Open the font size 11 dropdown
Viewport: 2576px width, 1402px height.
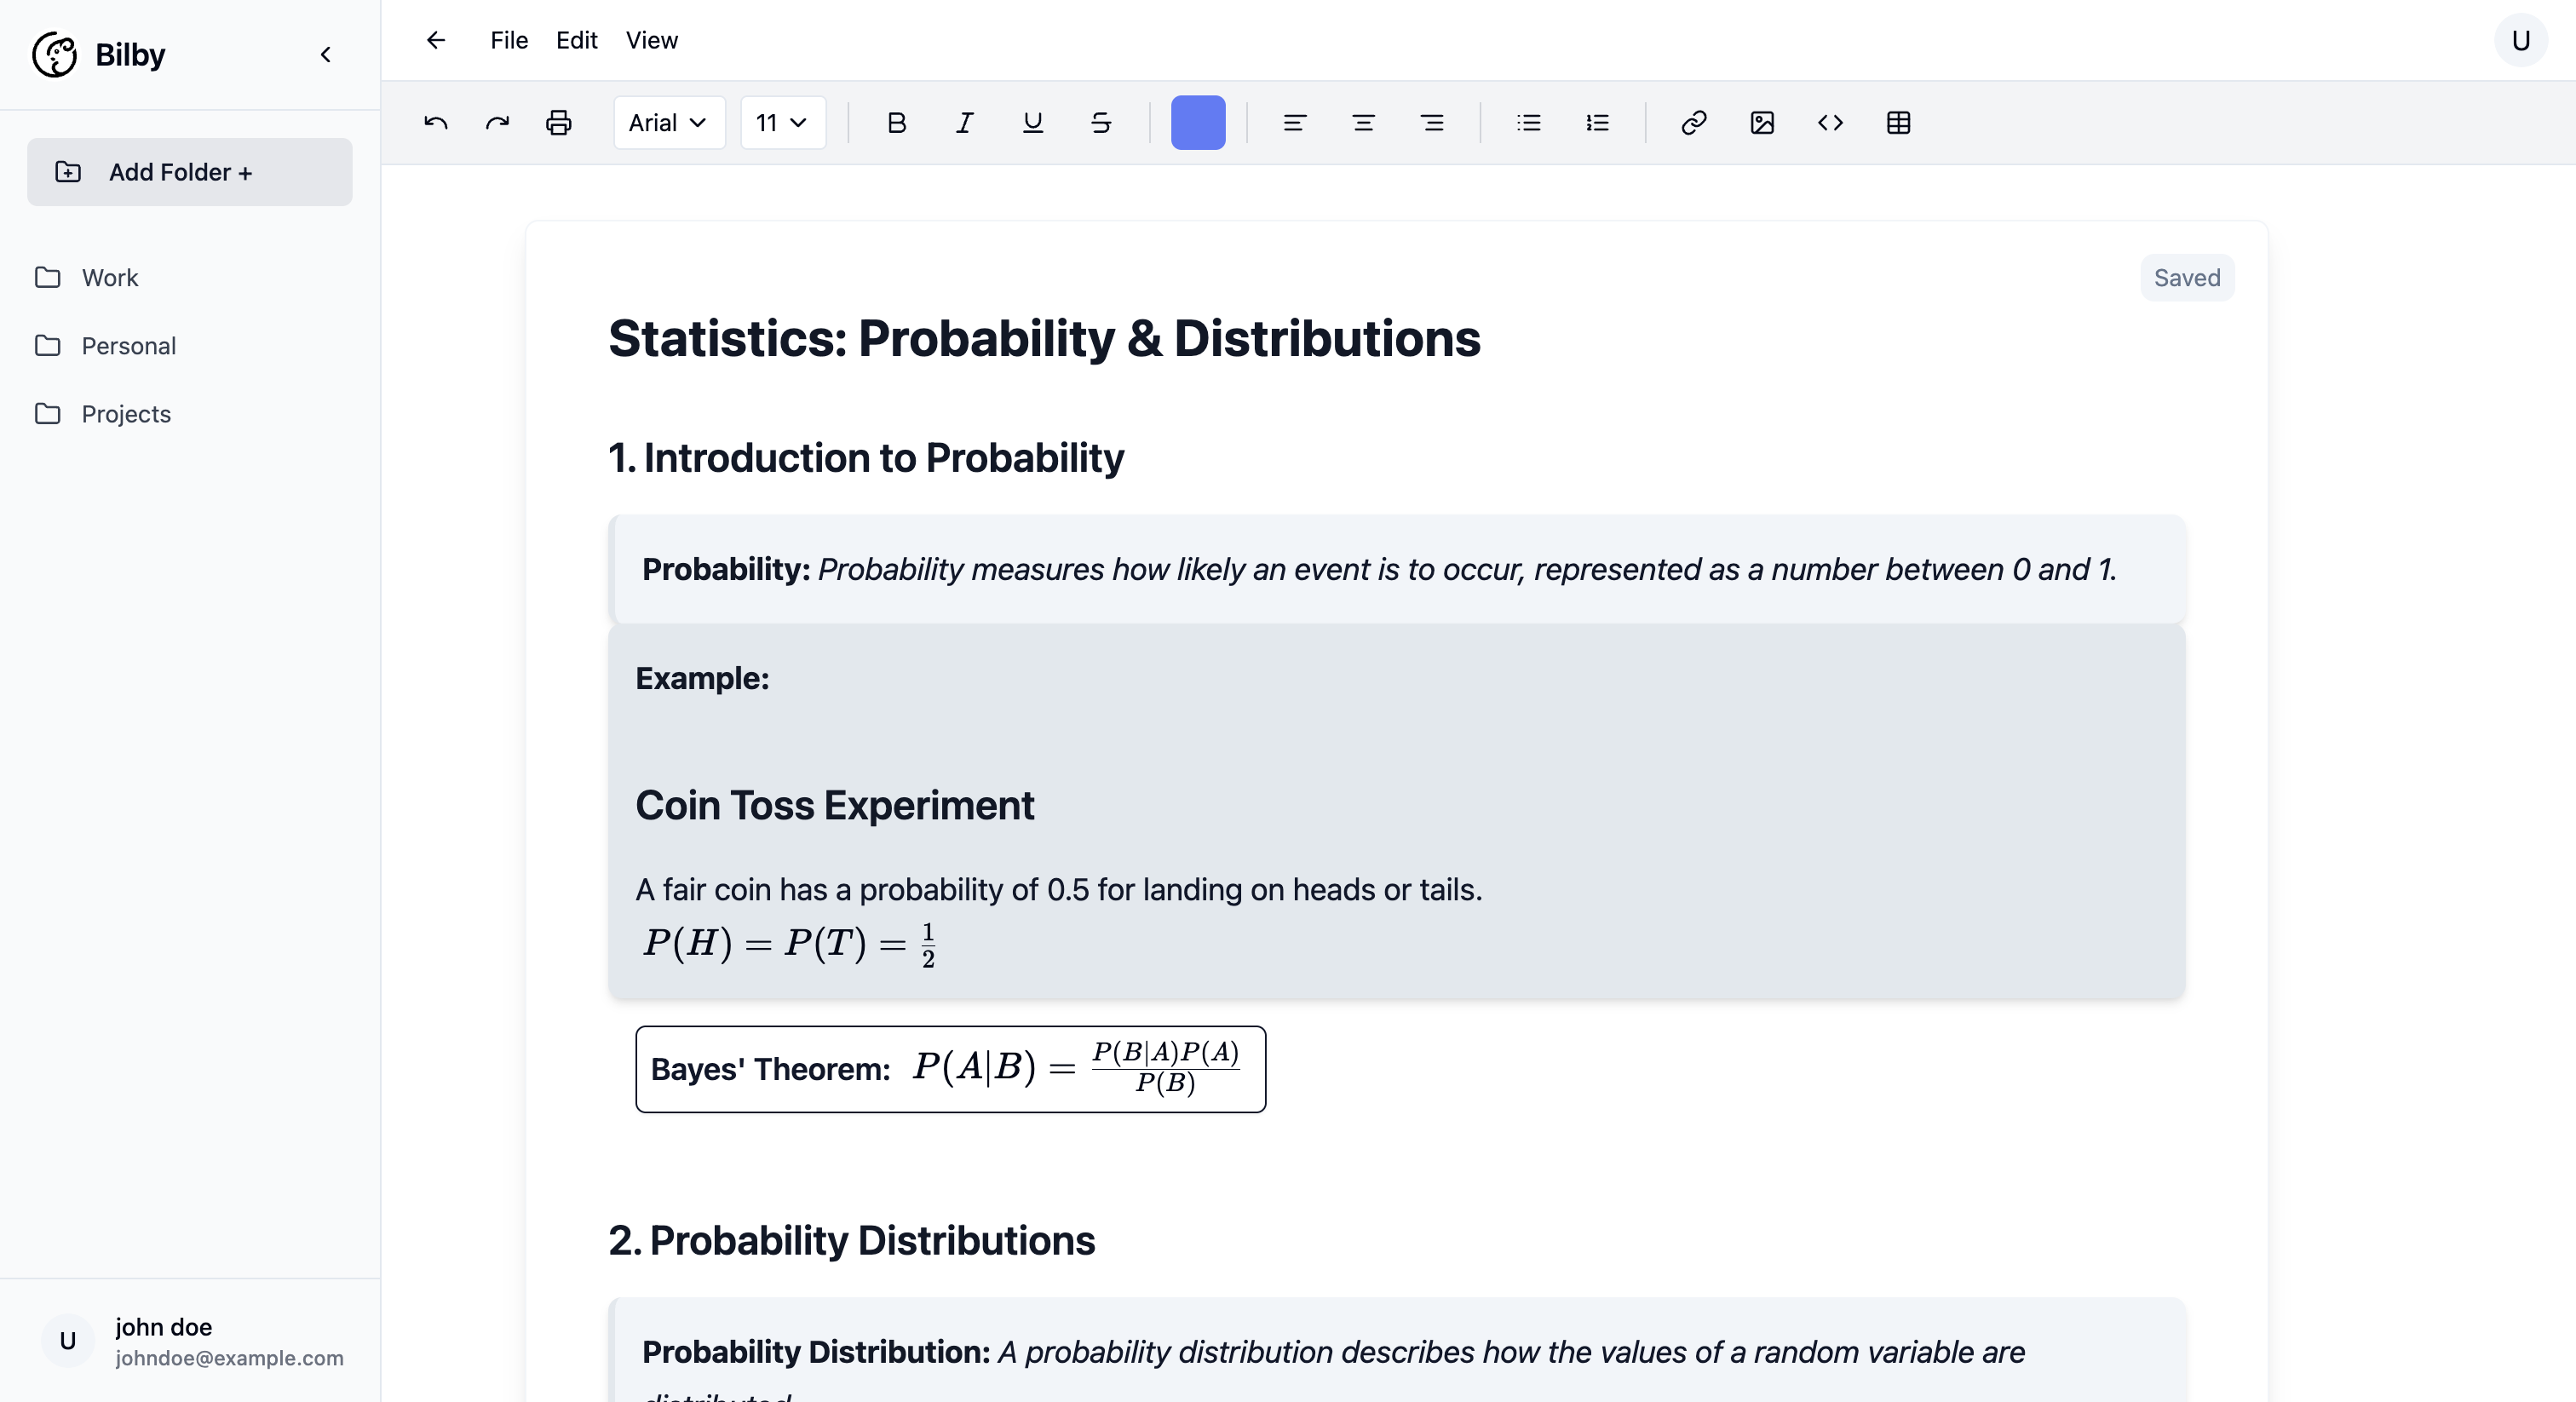click(x=782, y=123)
